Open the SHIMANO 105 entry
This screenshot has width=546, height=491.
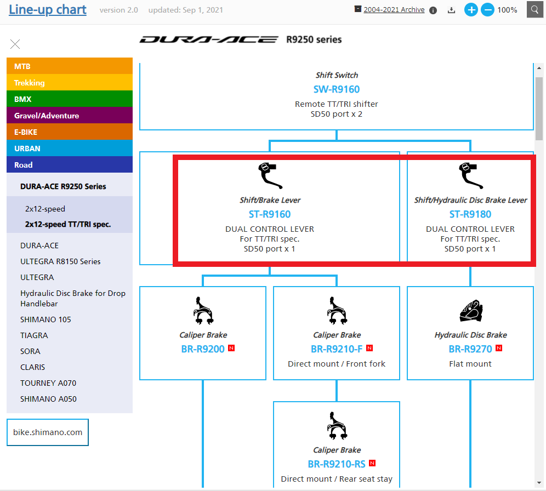[x=46, y=320]
